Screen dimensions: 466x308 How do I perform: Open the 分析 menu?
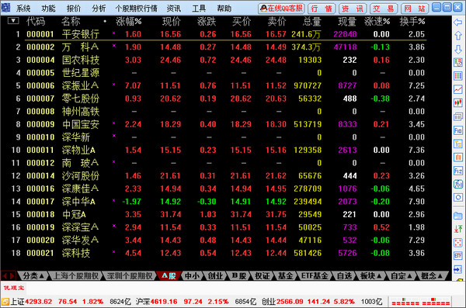[99, 9]
